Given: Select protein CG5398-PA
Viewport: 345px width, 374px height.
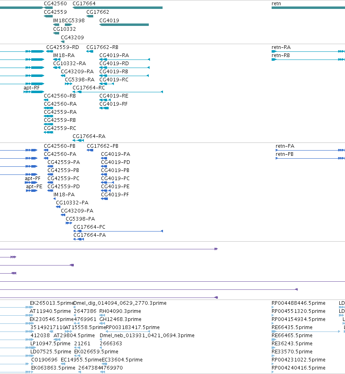Looking at the screenshot, I should point(80,219).
